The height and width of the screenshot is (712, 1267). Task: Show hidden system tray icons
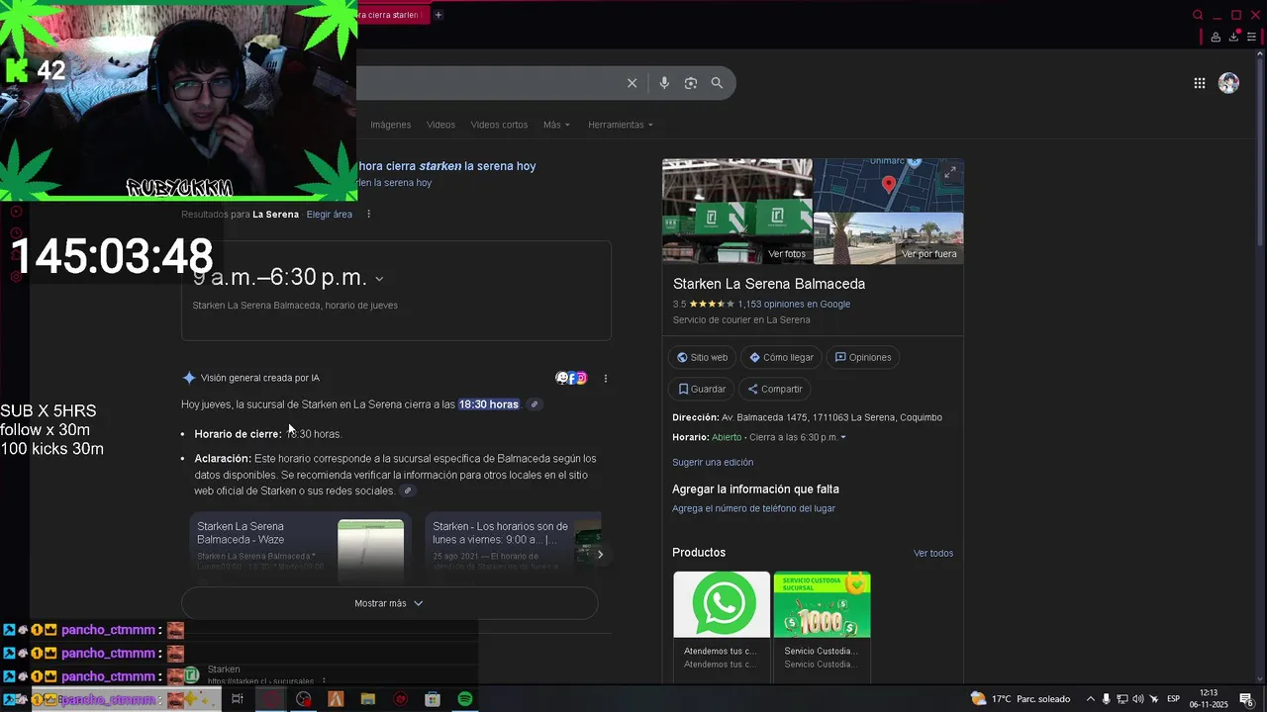coord(1090,699)
